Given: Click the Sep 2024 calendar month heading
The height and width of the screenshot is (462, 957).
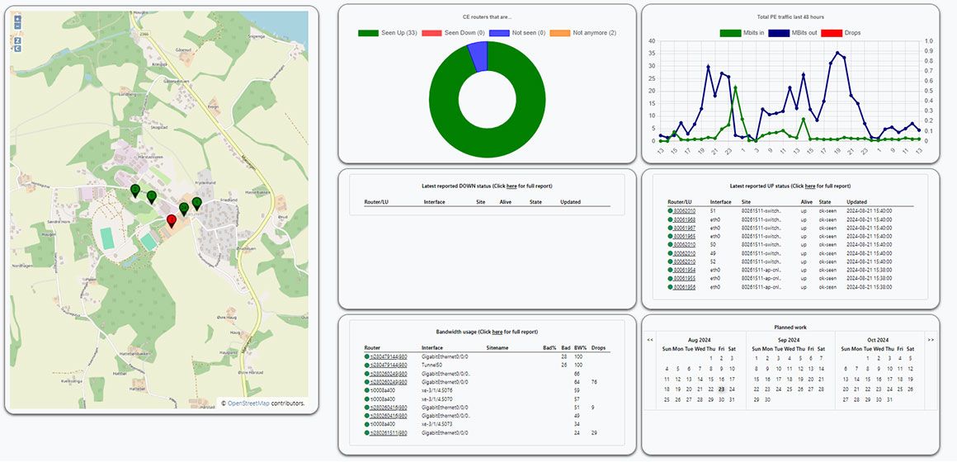Looking at the screenshot, I should [x=790, y=340].
